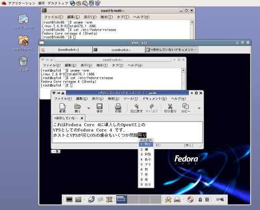Open gedit ファイル(F) menu
The width and height of the screenshot is (260, 210).
(63, 98)
